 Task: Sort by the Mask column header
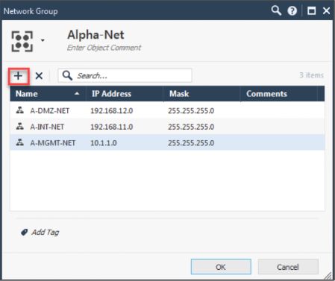tap(201, 94)
